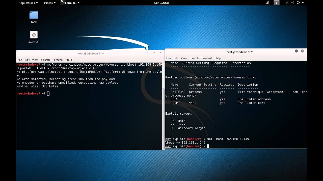
Task: Open Help menu in the left terminal
Action: click(x=69, y=60)
